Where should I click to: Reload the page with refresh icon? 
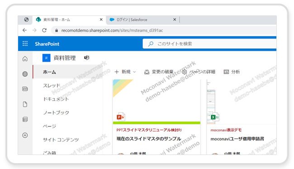(x=44, y=30)
